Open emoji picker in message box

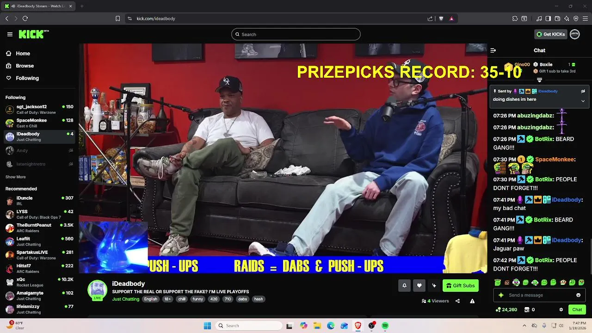point(578,295)
